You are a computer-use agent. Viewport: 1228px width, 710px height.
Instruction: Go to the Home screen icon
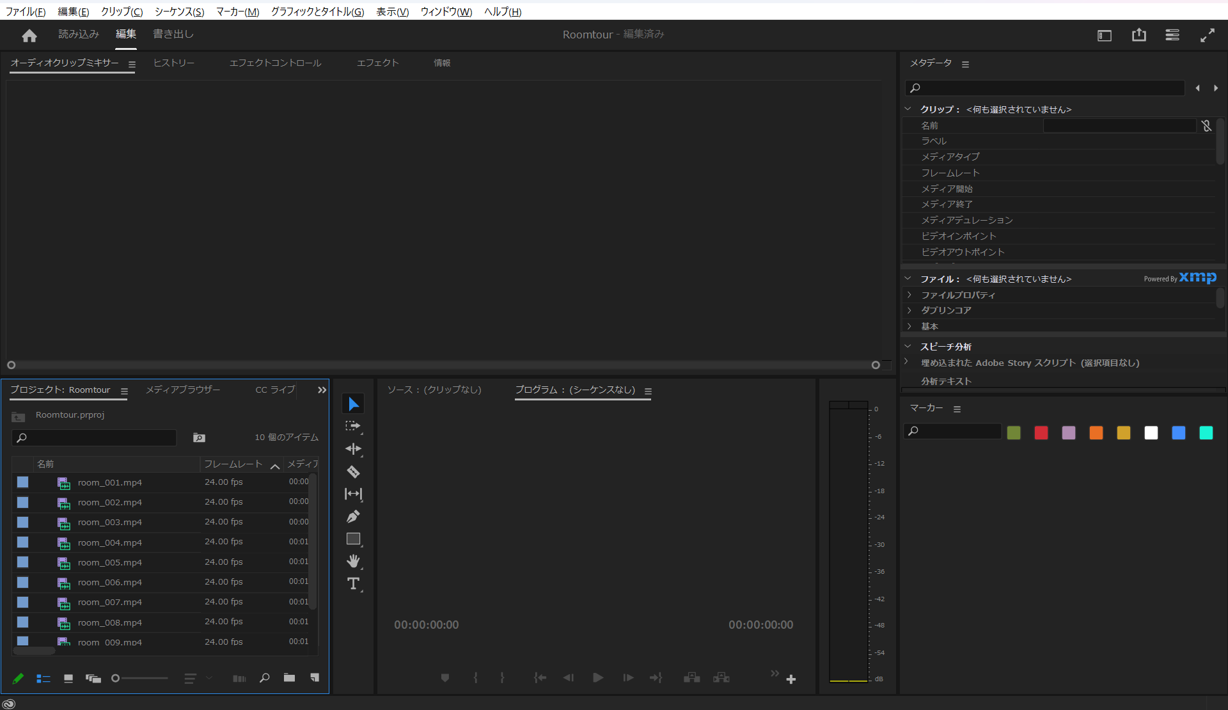point(29,35)
